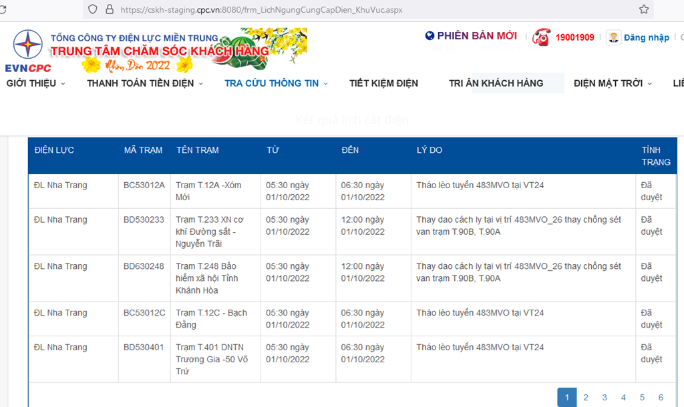Click the EVNCPC logo

28,51
